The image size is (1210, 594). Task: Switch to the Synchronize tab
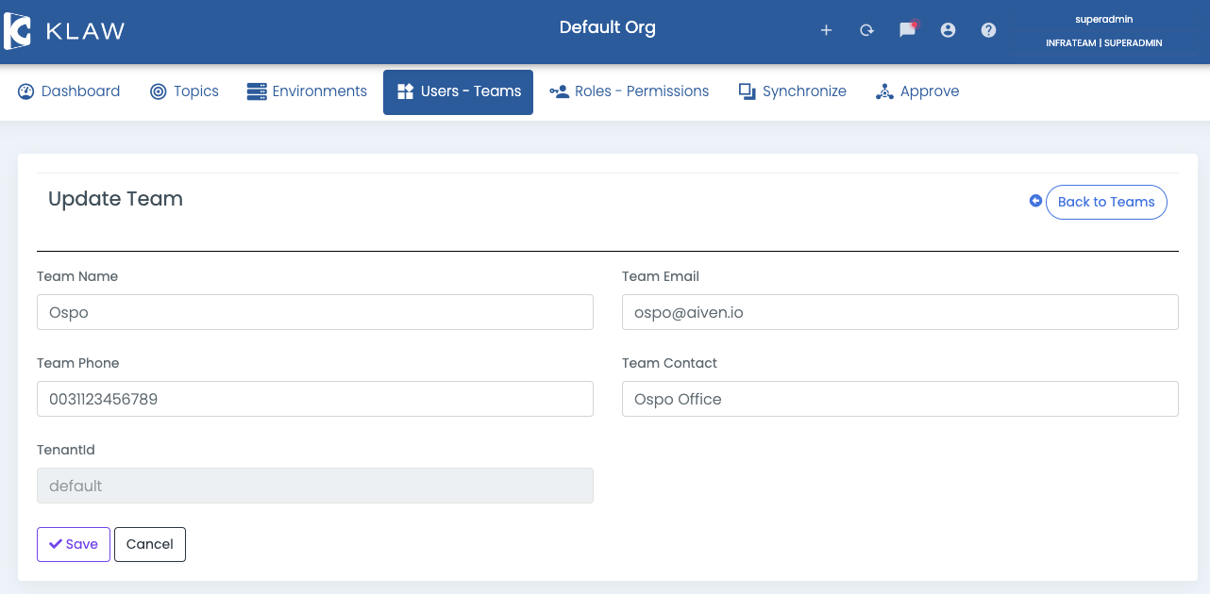click(x=792, y=91)
